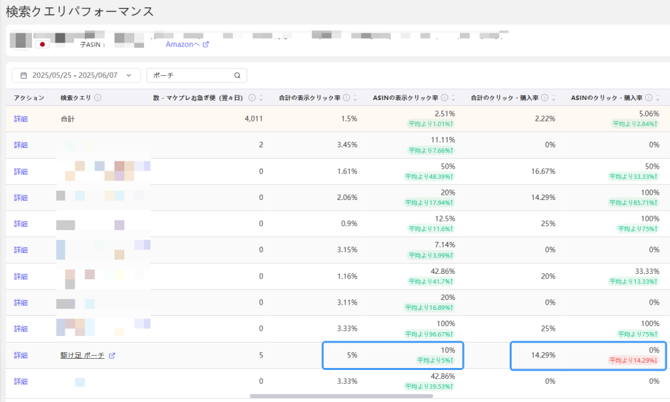Select the 子ASIN label text
This screenshot has height=402, width=670.
[x=92, y=44]
